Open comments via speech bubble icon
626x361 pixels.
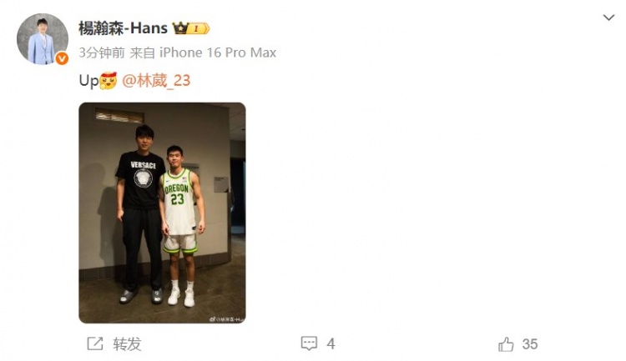tap(309, 343)
